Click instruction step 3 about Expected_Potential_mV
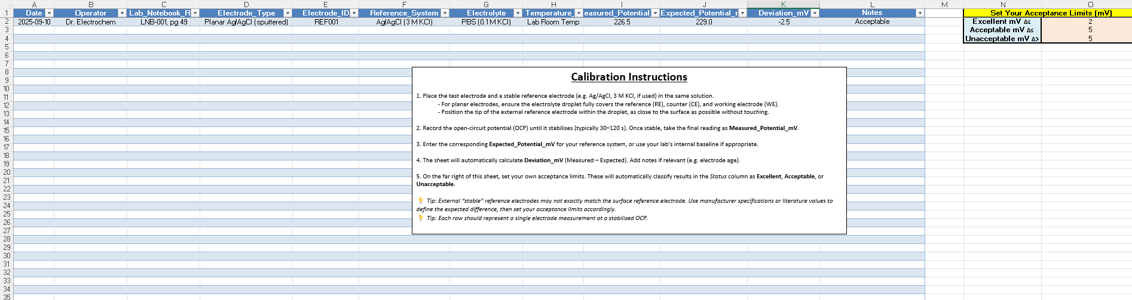 (x=587, y=144)
